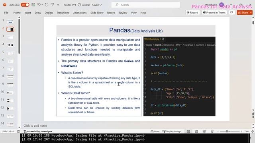255x143 pixels.
Task: Start presentation from beginning icon
Action: coord(52,5)
